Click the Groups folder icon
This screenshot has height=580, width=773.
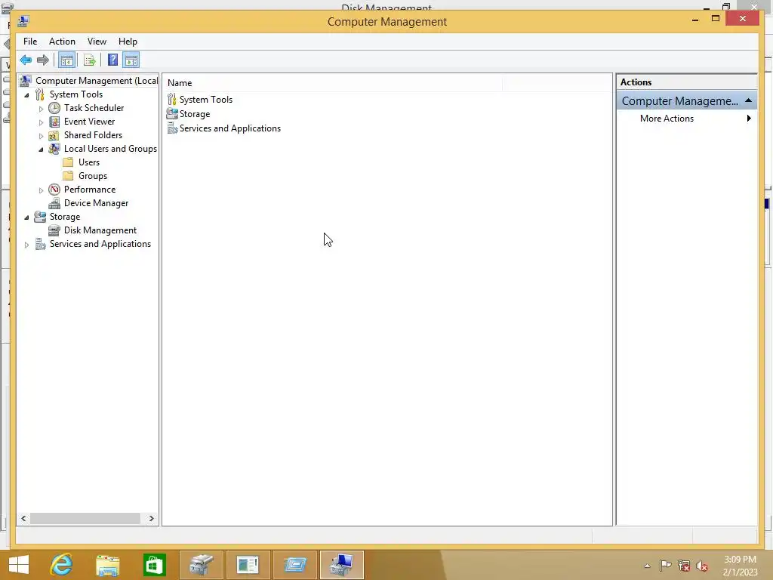[69, 176]
